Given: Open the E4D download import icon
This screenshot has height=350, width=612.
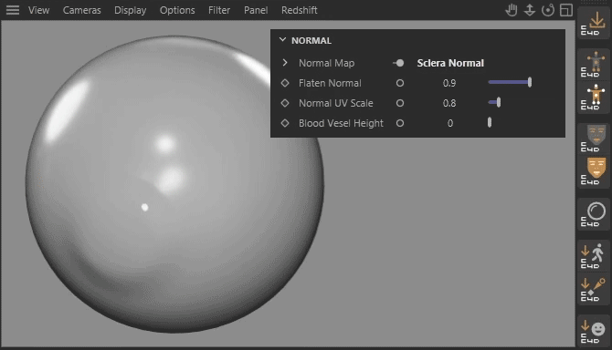Looking at the screenshot, I should [593, 24].
